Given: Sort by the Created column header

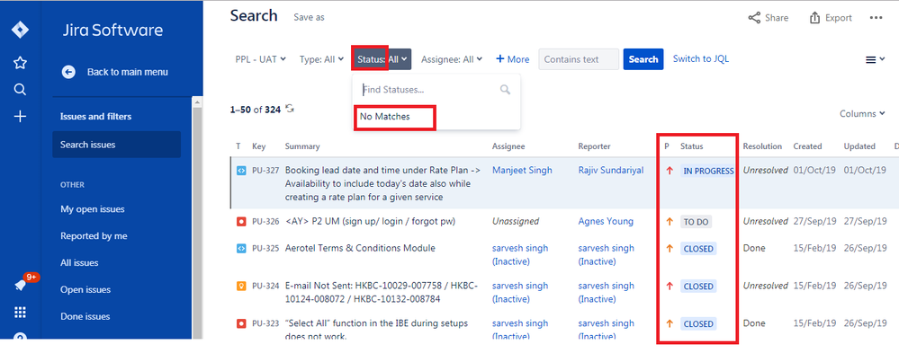Looking at the screenshot, I should tap(807, 146).
